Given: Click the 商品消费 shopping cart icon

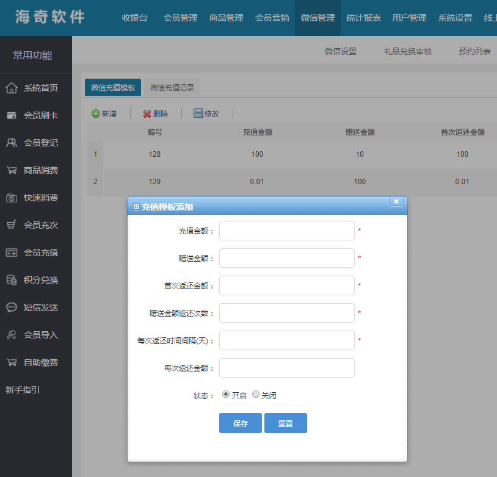Looking at the screenshot, I should pyautogui.click(x=11, y=170).
